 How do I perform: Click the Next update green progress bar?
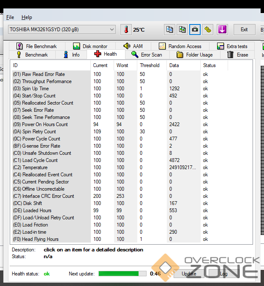tap(122, 274)
